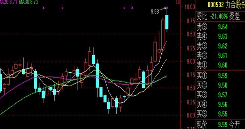Select the sell-two price 9.61

coord(223,56)
